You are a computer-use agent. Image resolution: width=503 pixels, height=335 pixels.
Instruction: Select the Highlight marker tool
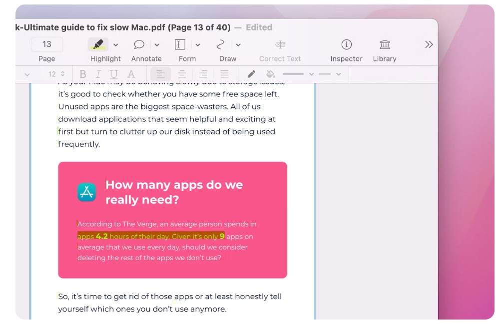[x=98, y=44]
